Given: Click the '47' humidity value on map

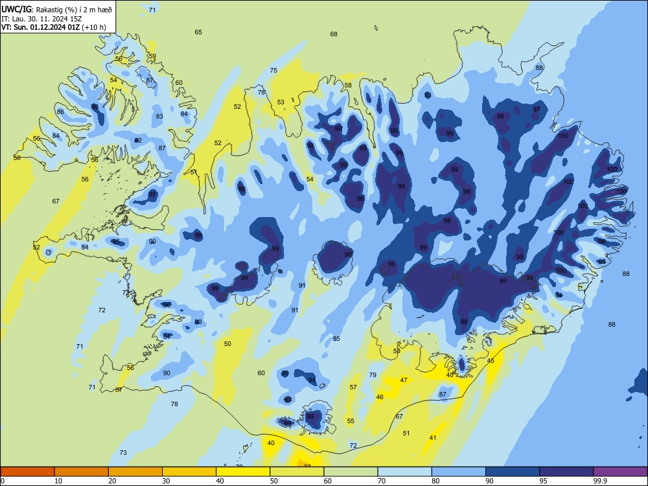Looking at the screenshot, I should click(x=404, y=380).
